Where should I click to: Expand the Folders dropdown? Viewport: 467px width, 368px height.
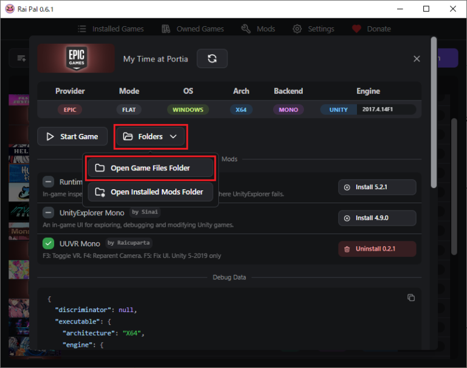click(150, 137)
